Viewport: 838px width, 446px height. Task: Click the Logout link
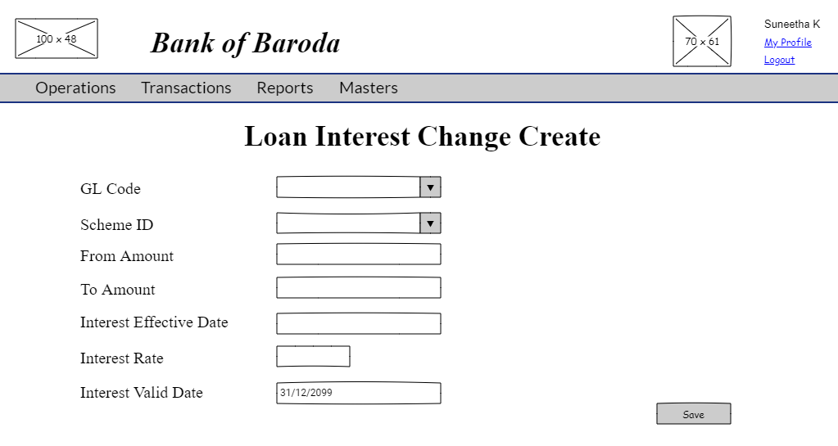tap(779, 60)
